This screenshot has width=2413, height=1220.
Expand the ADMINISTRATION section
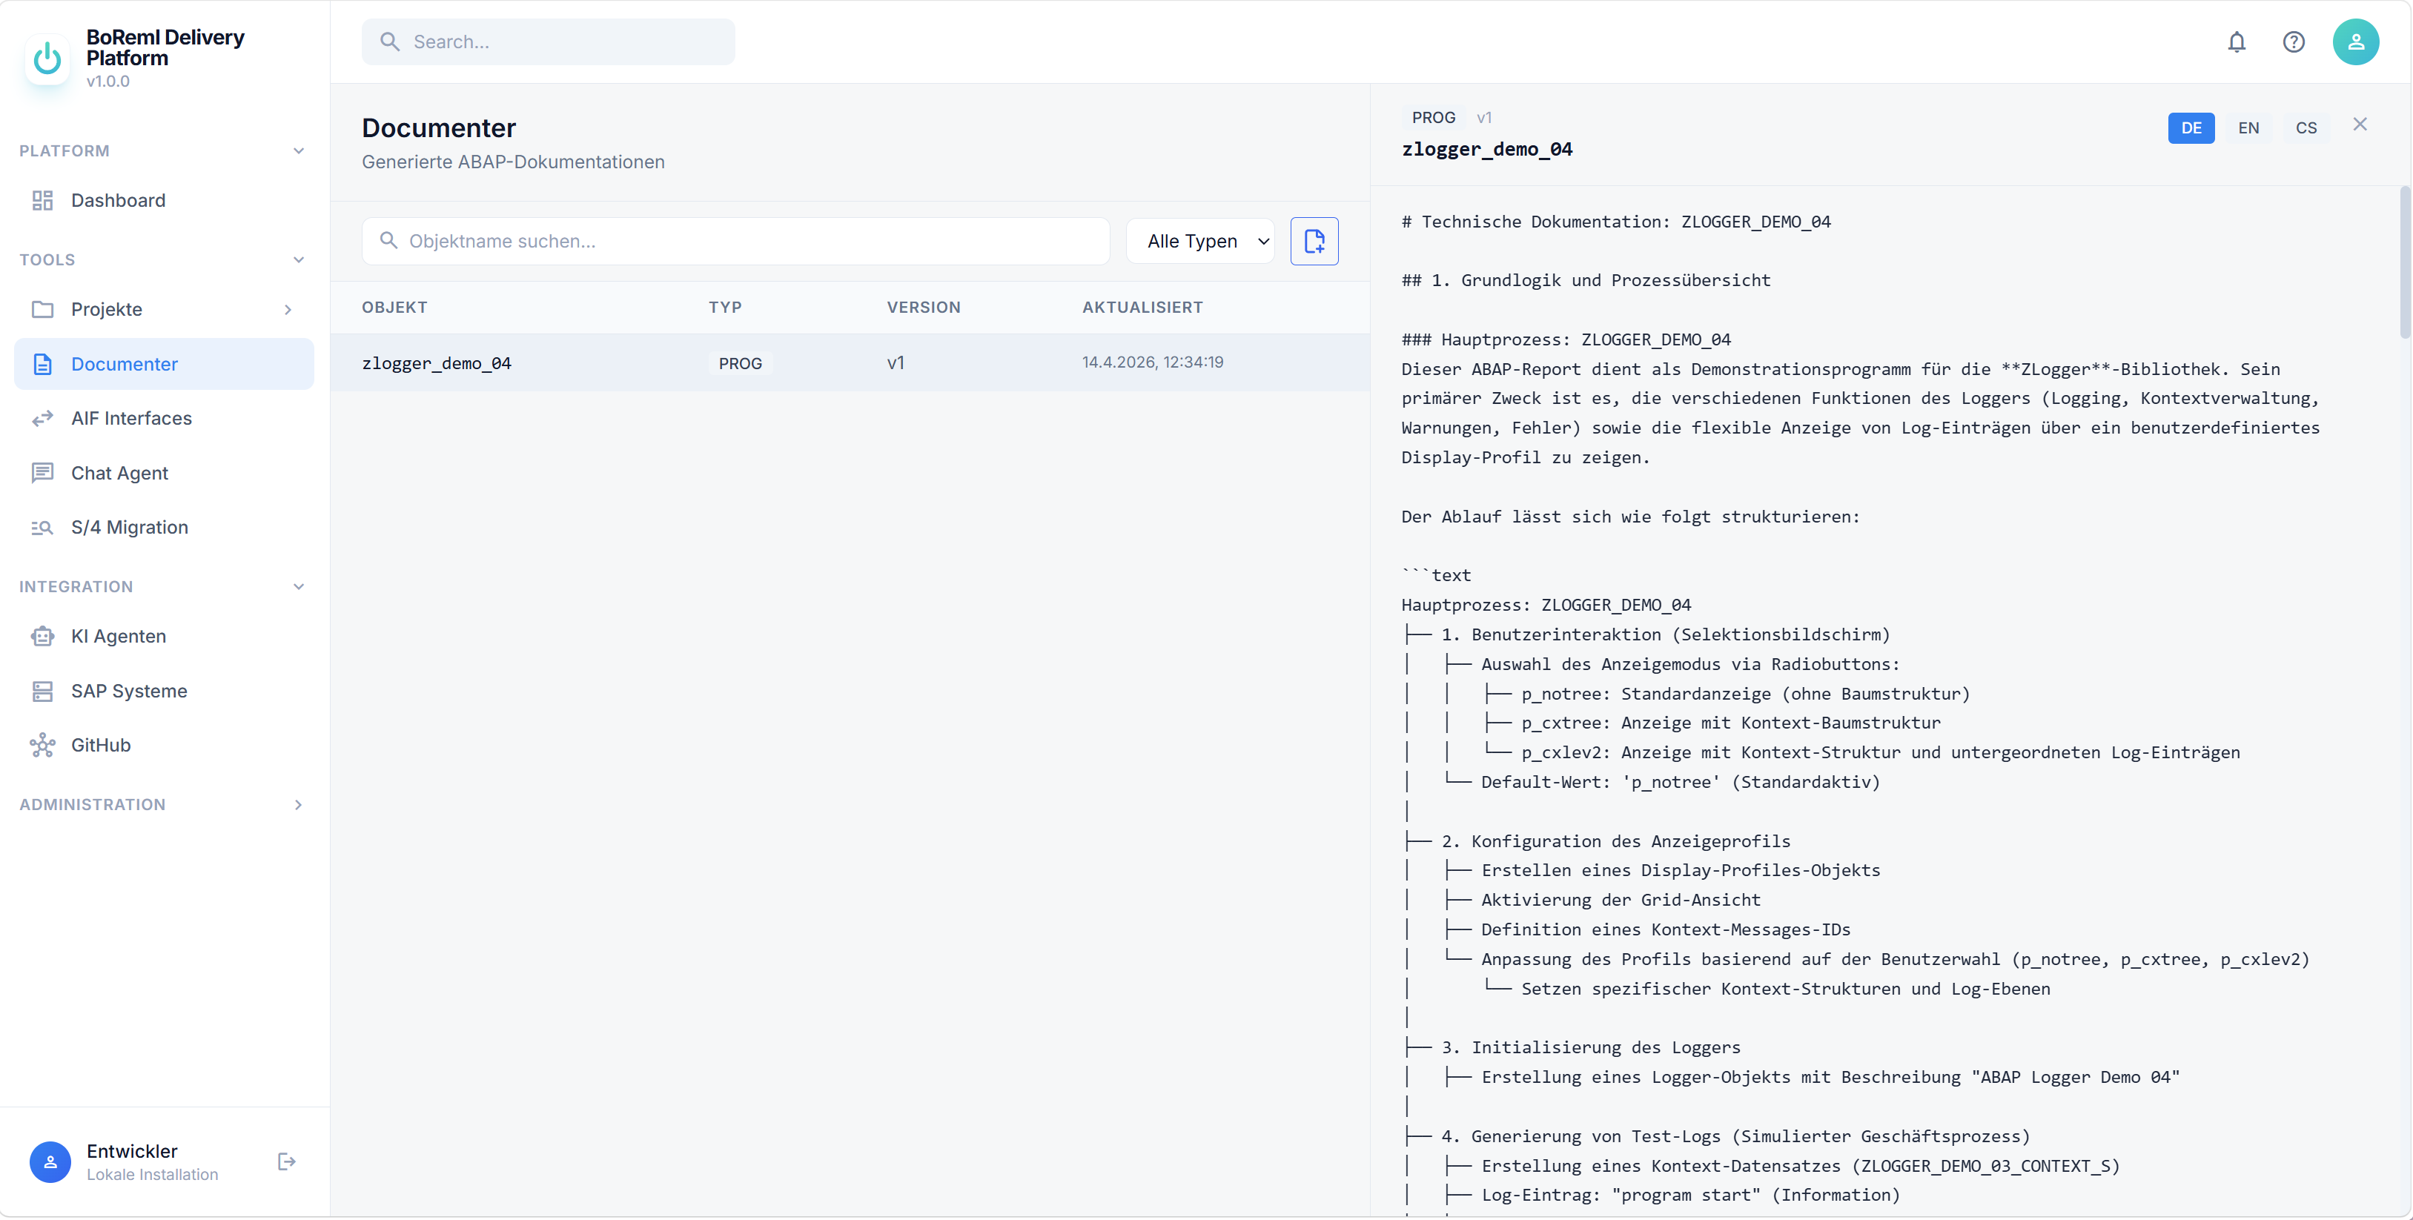tap(299, 805)
